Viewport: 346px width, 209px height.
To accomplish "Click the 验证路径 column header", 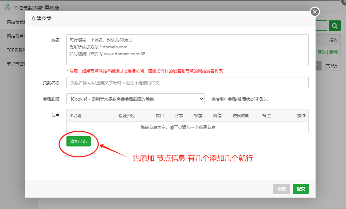I will pyautogui.click(x=127, y=116).
